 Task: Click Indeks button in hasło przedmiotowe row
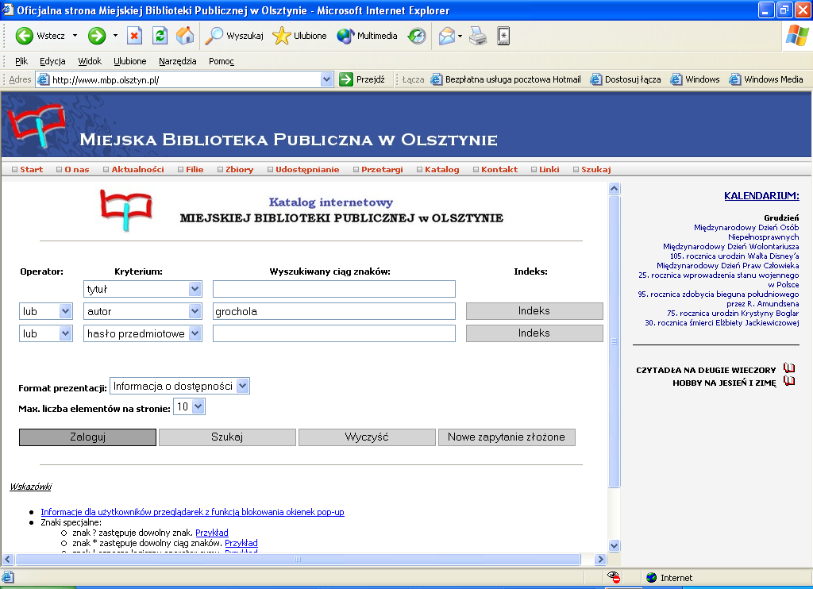534,333
